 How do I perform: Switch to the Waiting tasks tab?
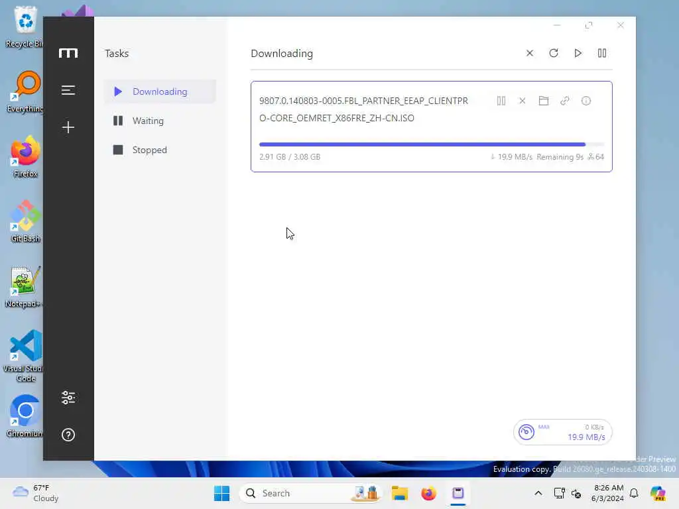(160, 121)
